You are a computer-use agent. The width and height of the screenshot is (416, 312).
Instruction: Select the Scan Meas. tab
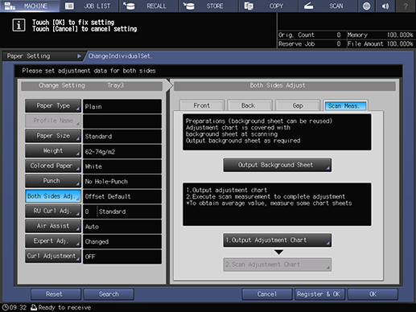pyautogui.click(x=345, y=106)
